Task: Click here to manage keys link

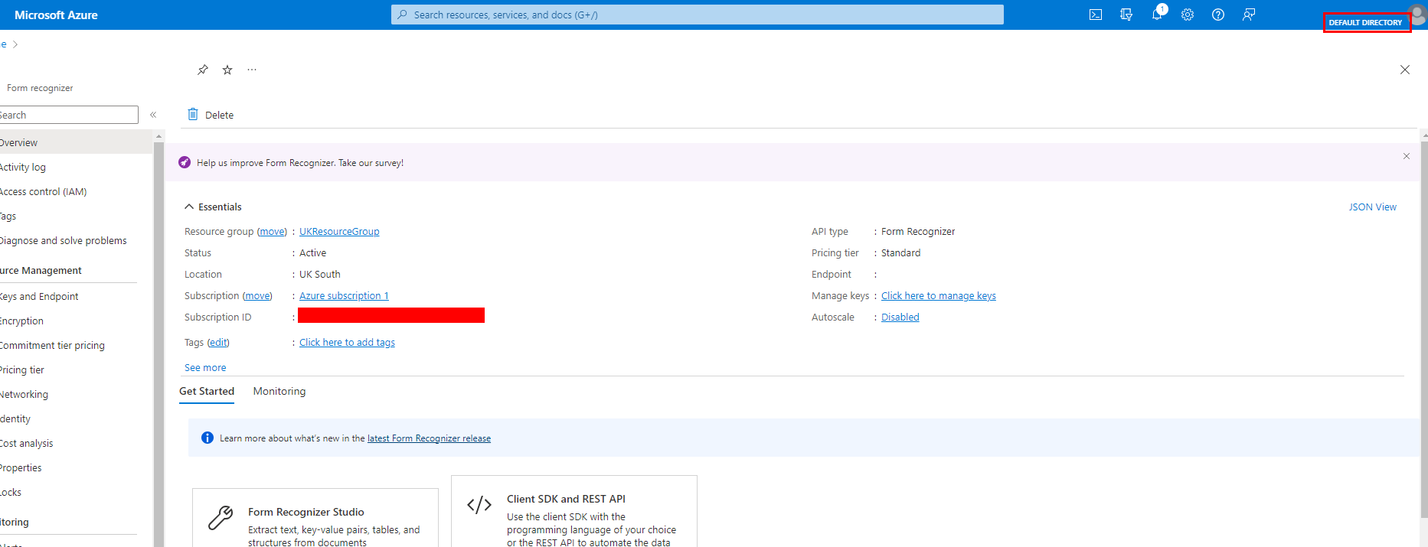Action: click(x=939, y=295)
